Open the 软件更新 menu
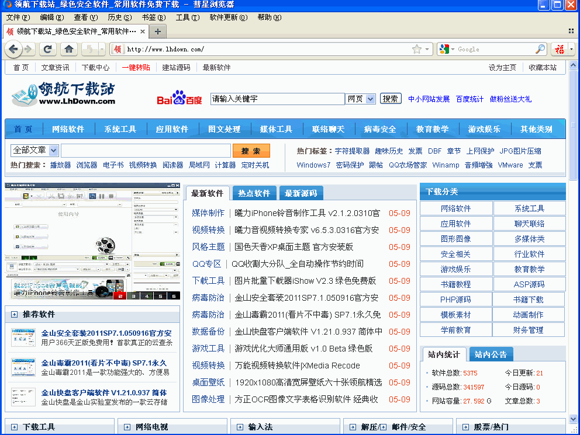580x435 pixels. (x=228, y=18)
